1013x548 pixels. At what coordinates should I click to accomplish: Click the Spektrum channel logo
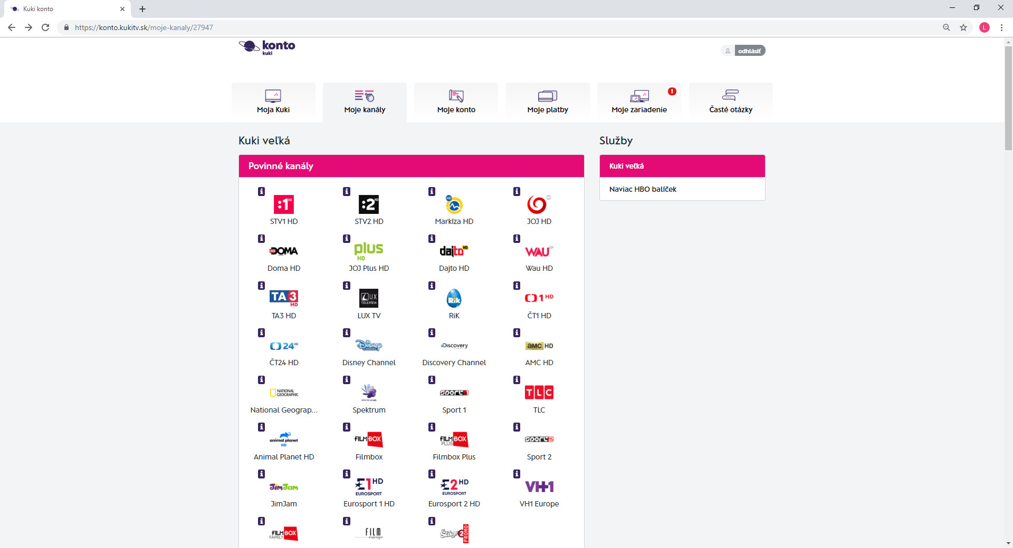click(369, 393)
